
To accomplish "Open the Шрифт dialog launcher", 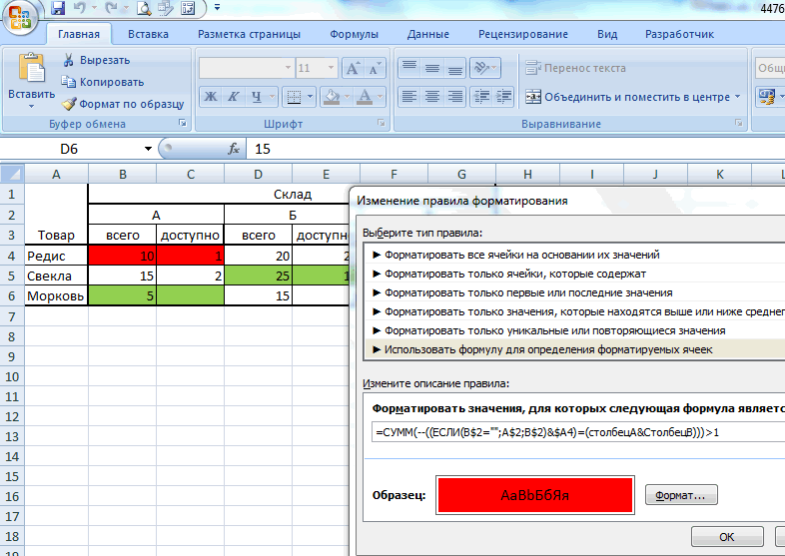I will (x=381, y=123).
